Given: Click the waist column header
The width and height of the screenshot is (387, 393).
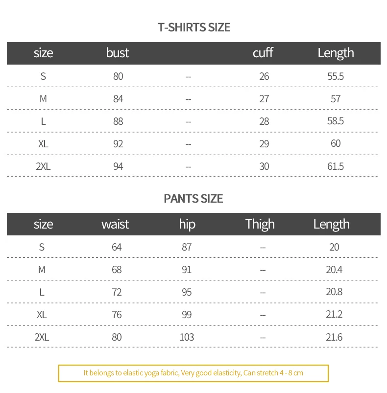Looking at the screenshot, I should coord(115,224).
